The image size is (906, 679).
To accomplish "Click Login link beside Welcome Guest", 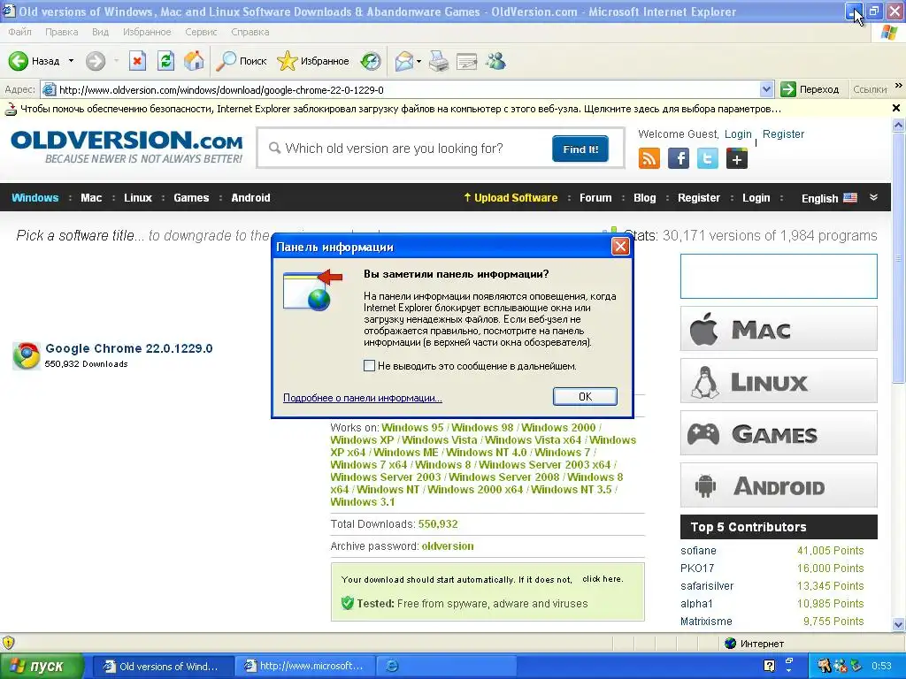I will tap(738, 134).
